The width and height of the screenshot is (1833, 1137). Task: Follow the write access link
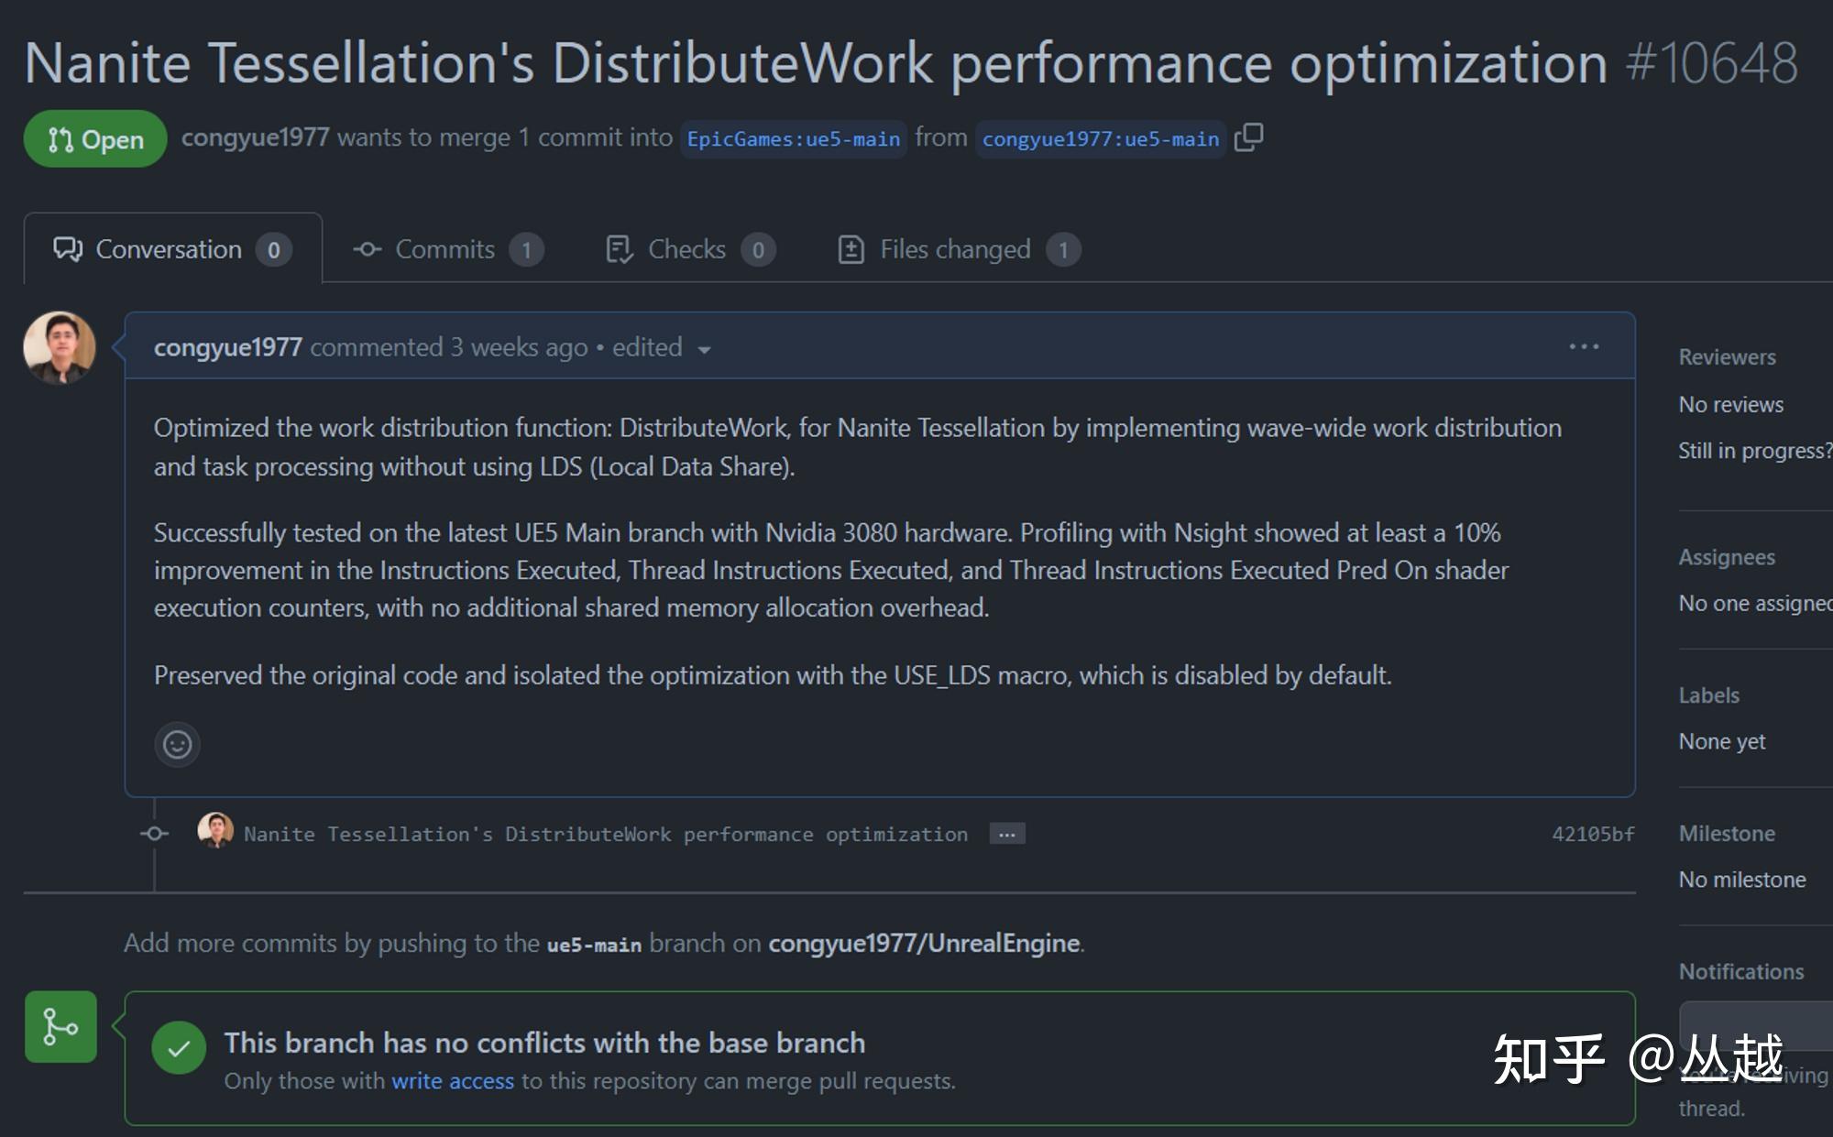click(452, 1081)
